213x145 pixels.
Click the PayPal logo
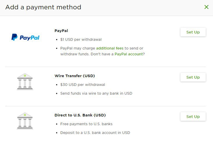point(25,37)
